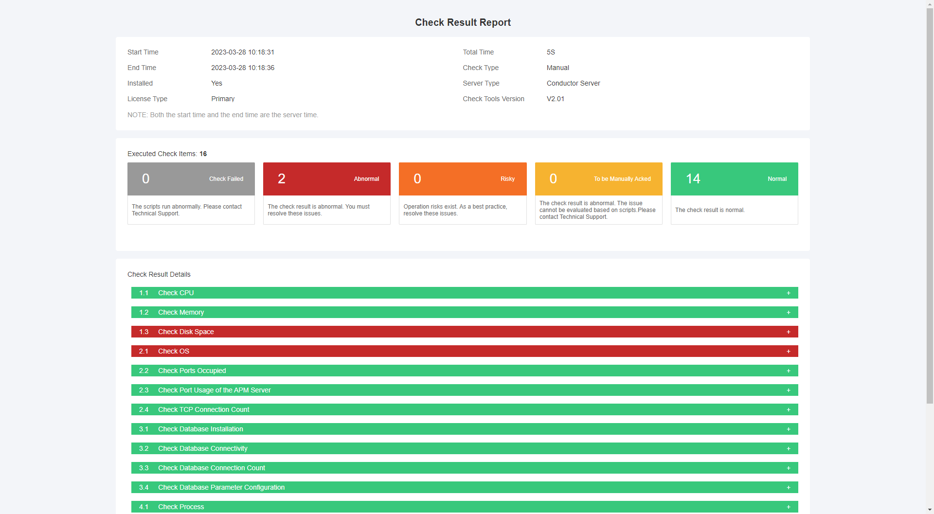Expand the 2.4 TCP Connection Count plus sign
The height and width of the screenshot is (514, 934).
pos(789,409)
